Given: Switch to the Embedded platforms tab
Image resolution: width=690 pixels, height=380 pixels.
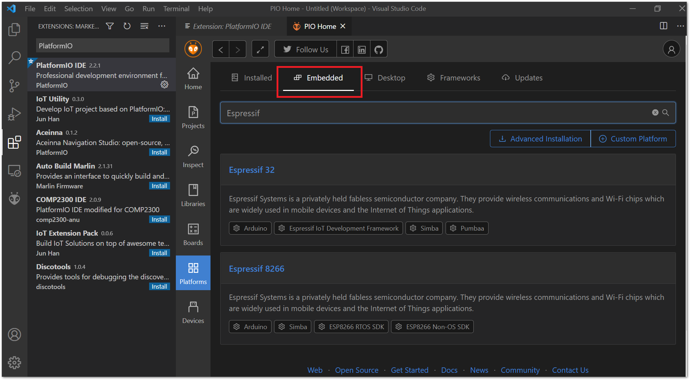Looking at the screenshot, I should 318,78.
